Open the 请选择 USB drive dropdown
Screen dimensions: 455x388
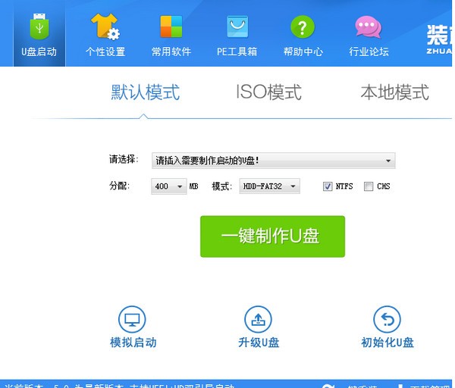[x=273, y=161]
